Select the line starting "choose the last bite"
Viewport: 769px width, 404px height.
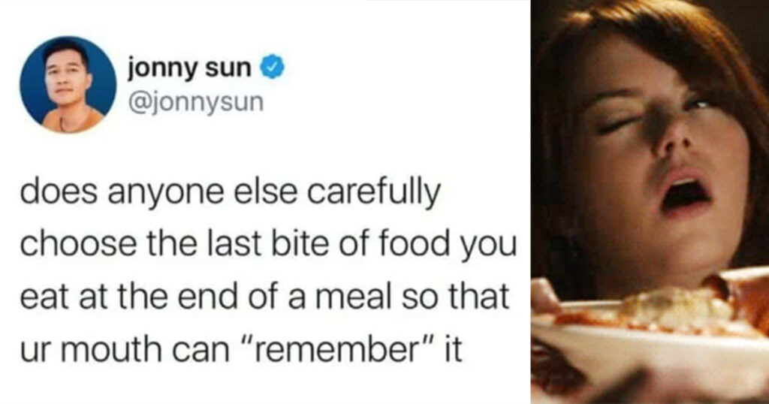pyautogui.click(x=268, y=245)
